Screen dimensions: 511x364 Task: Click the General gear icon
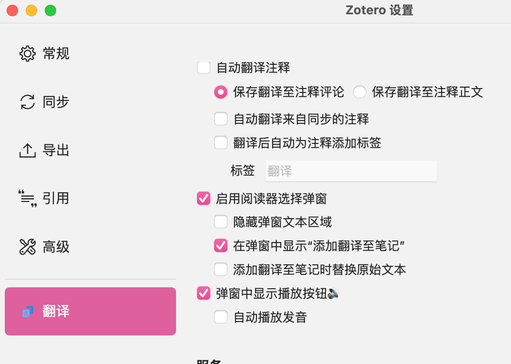[x=28, y=53]
